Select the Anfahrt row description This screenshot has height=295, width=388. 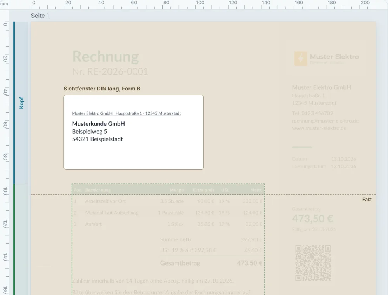[x=94, y=224]
